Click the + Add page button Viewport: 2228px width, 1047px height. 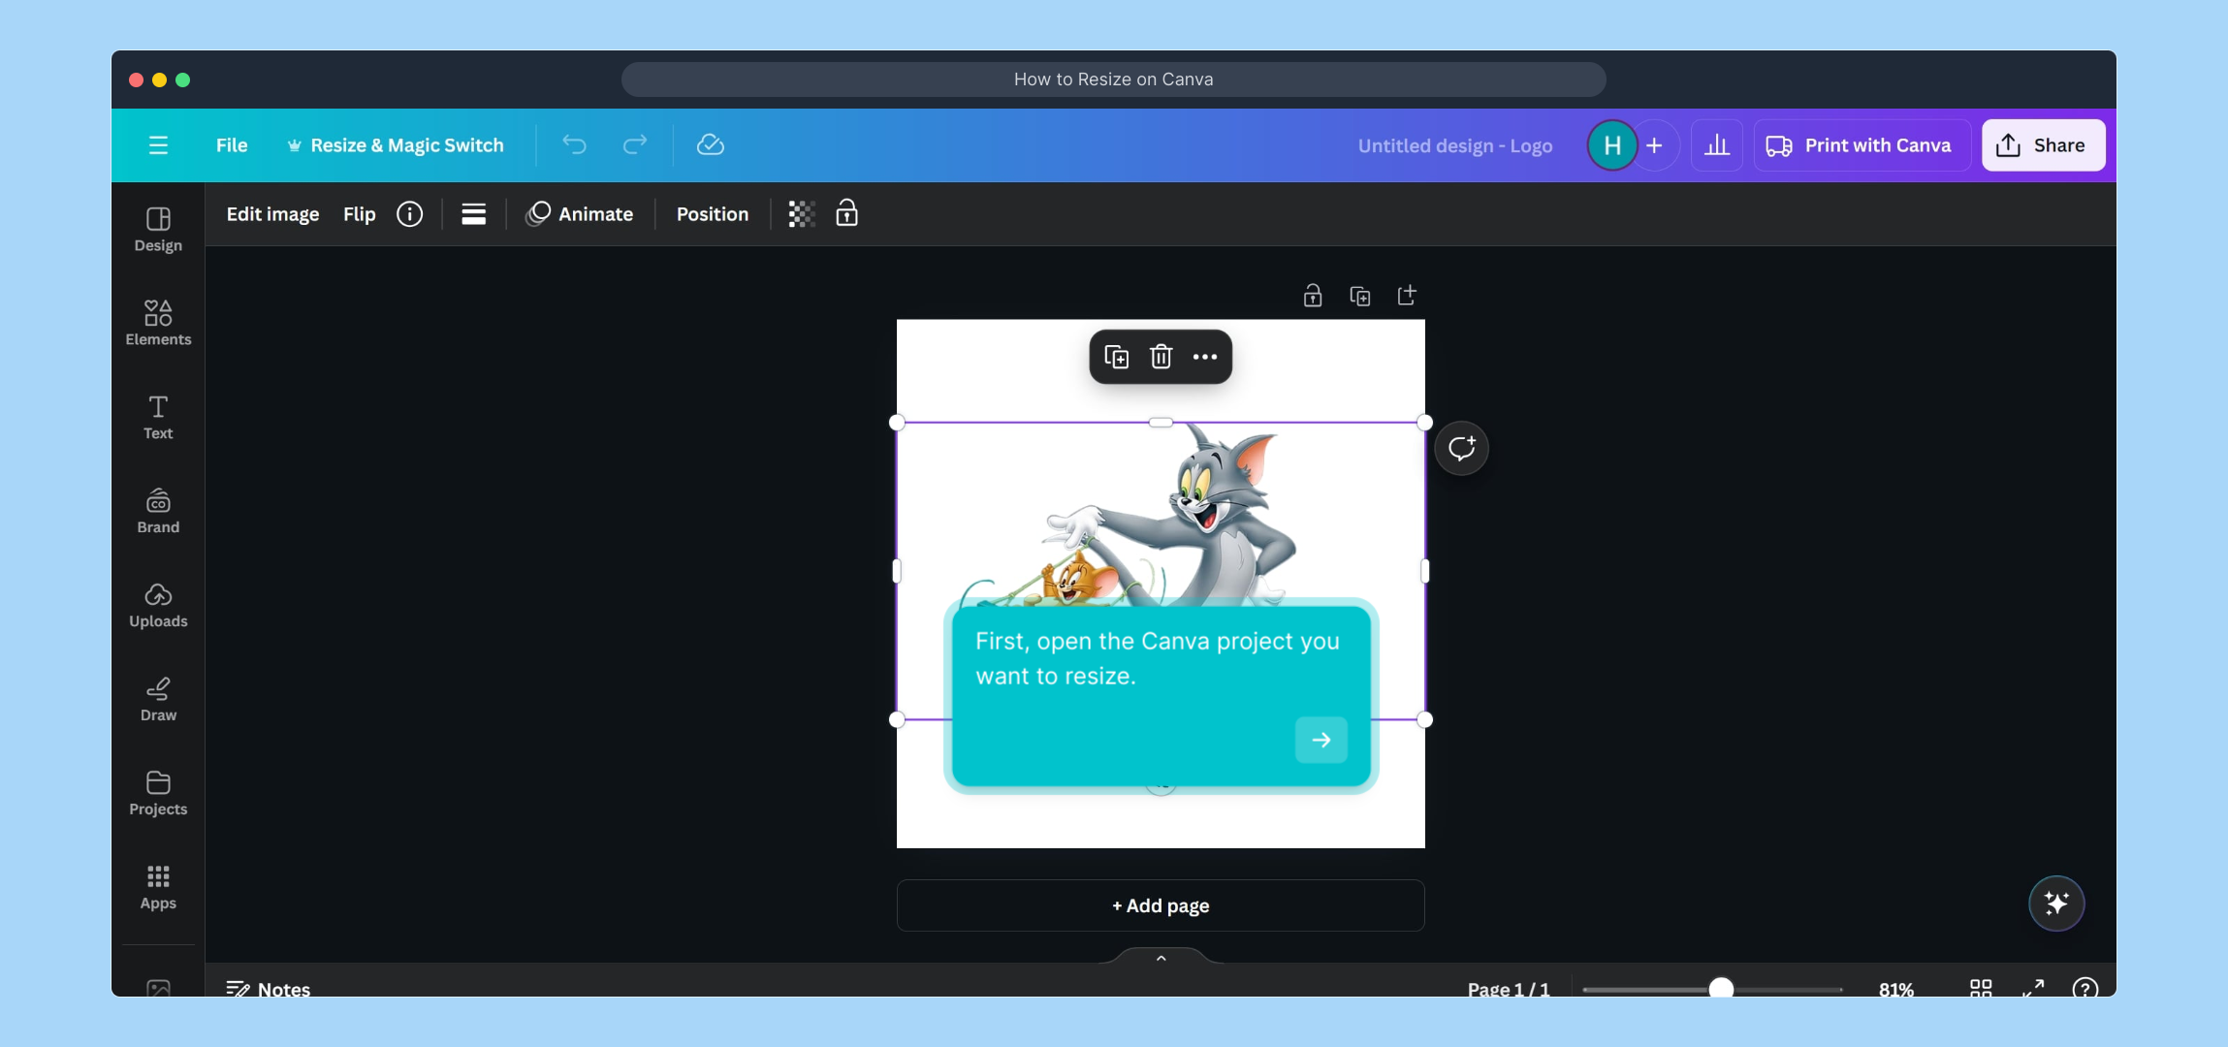[x=1160, y=905]
